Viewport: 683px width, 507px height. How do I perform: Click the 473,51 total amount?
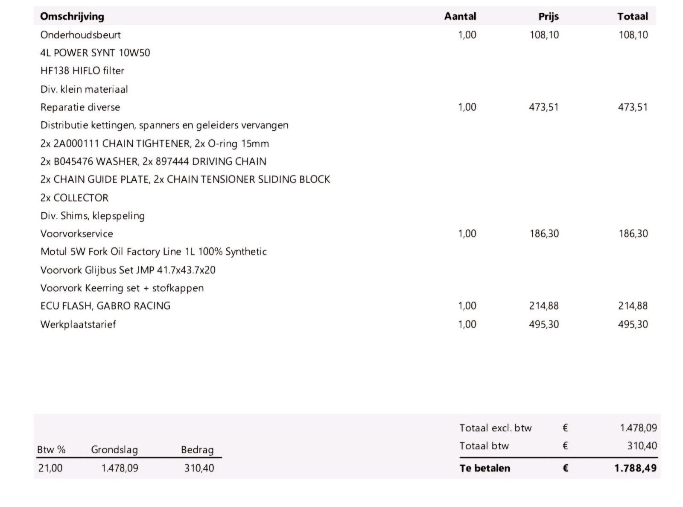tap(633, 107)
